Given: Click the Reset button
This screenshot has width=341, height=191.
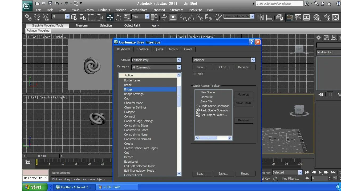Looking at the screenshot, I should tap(245, 173).
